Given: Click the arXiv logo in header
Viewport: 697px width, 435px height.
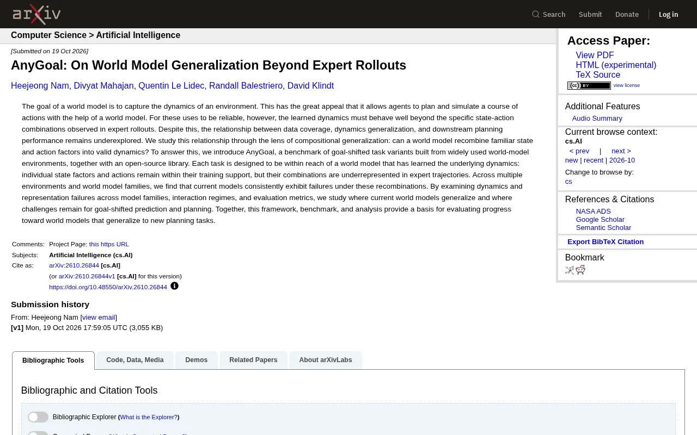Looking at the screenshot, I should 36,14.
